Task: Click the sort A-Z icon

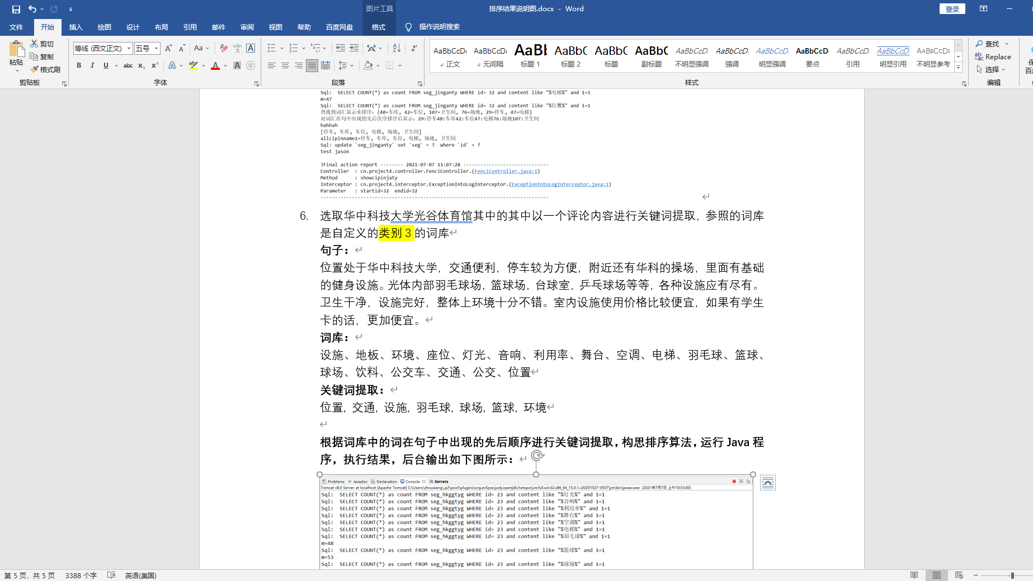Action: click(397, 48)
